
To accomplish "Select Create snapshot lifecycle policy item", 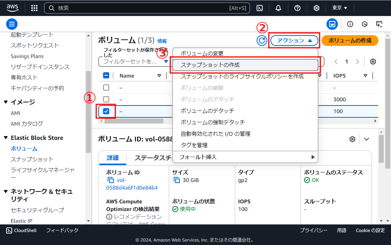I will point(246,76).
